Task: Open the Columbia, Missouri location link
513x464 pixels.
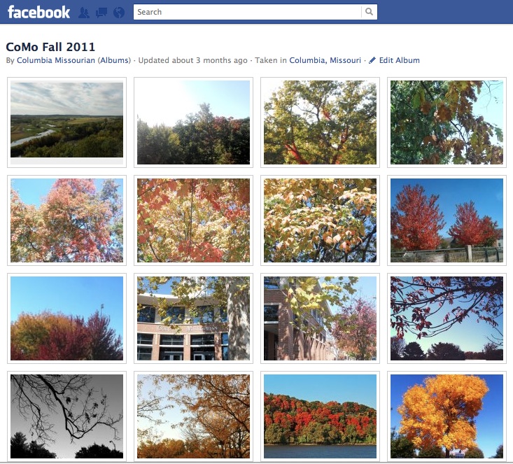Action: point(325,60)
